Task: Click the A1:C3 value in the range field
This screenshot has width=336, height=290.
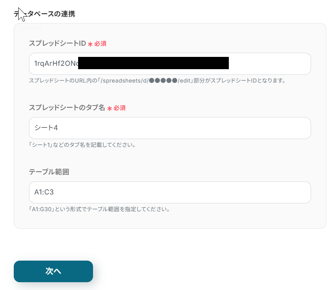Action: 44,192
